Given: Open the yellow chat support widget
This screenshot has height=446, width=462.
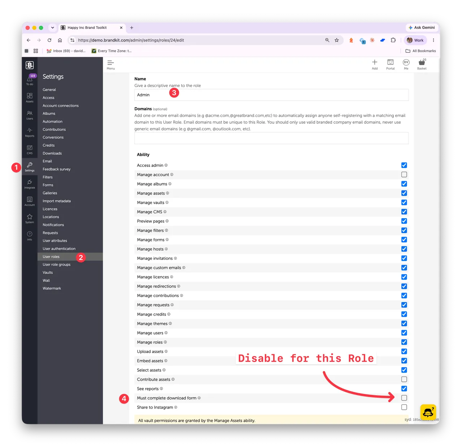Looking at the screenshot, I should 428,412.
